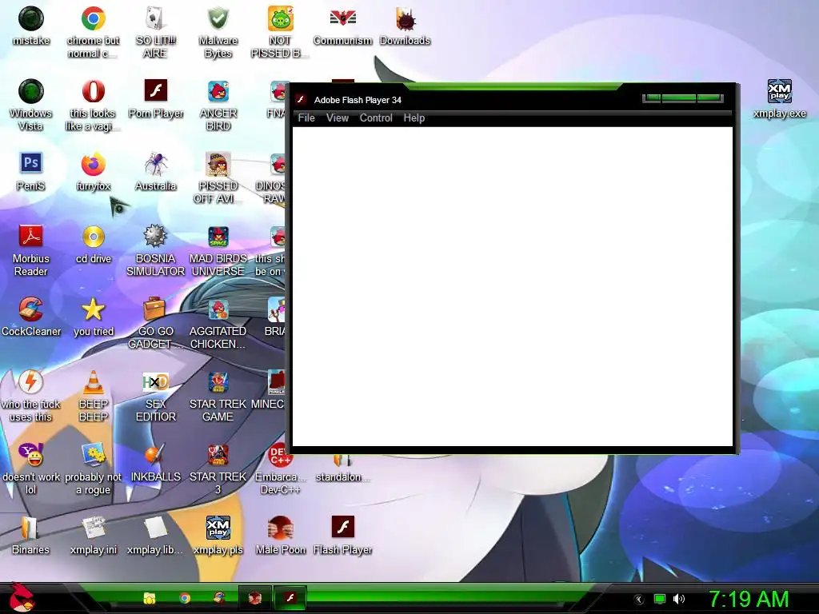Open the View menu in Flash Player
The width and height of the screenshot is (819, 614).
337,118
